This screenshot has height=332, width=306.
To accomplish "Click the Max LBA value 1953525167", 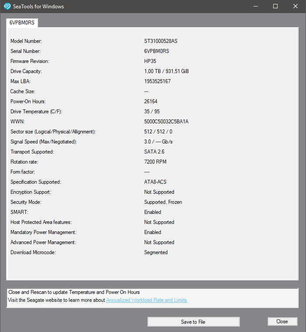I will [x=157, y=81].
